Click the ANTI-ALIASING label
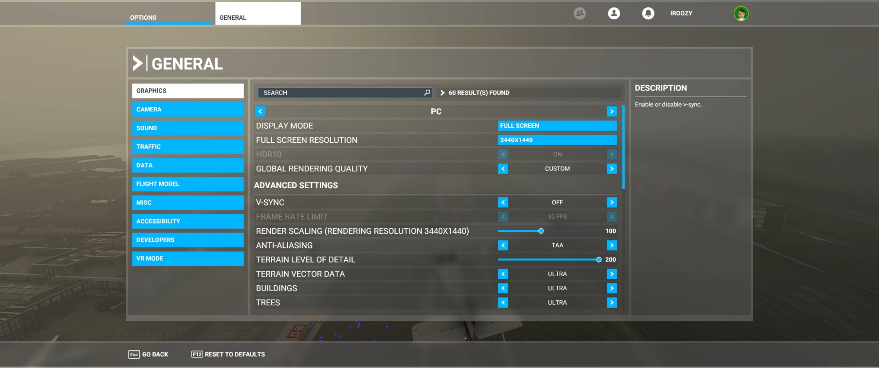The height and width of the screenshot is (368, 879). coord(284,245)
